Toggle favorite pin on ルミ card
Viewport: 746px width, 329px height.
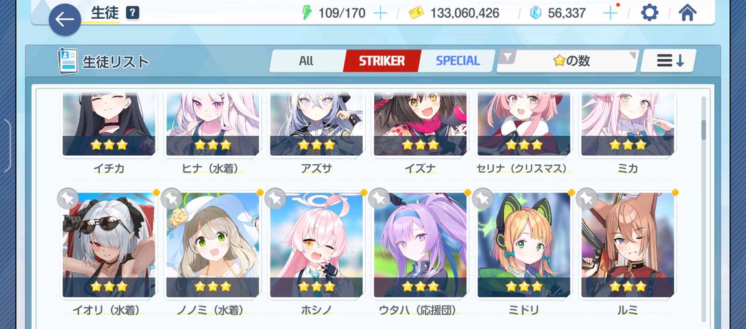click(x=586, y=199)
